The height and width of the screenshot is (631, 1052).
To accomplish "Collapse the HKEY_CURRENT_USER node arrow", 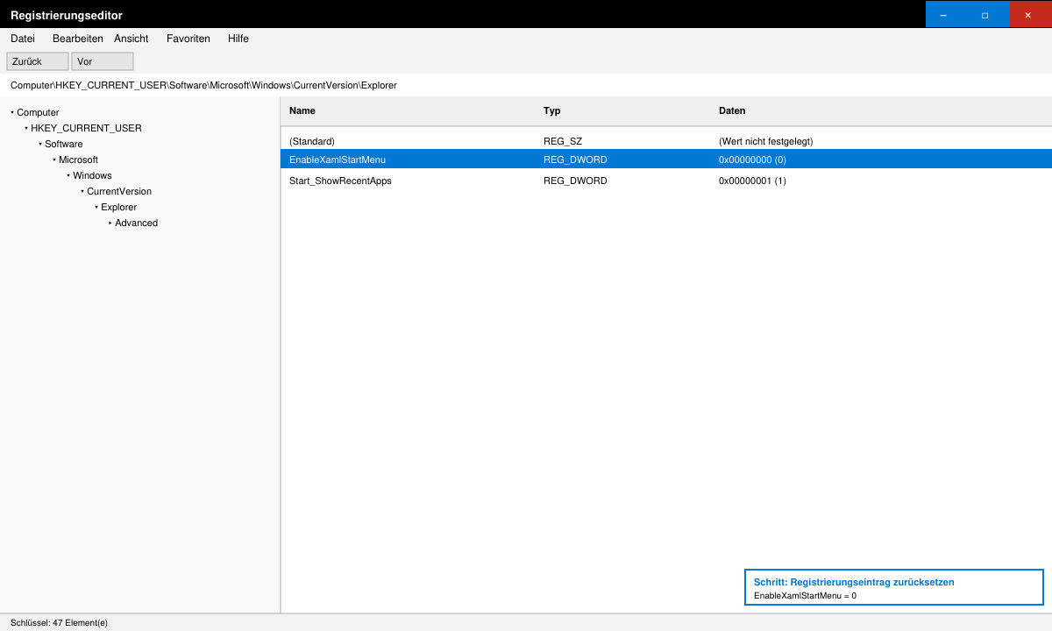I will (26, 128).
